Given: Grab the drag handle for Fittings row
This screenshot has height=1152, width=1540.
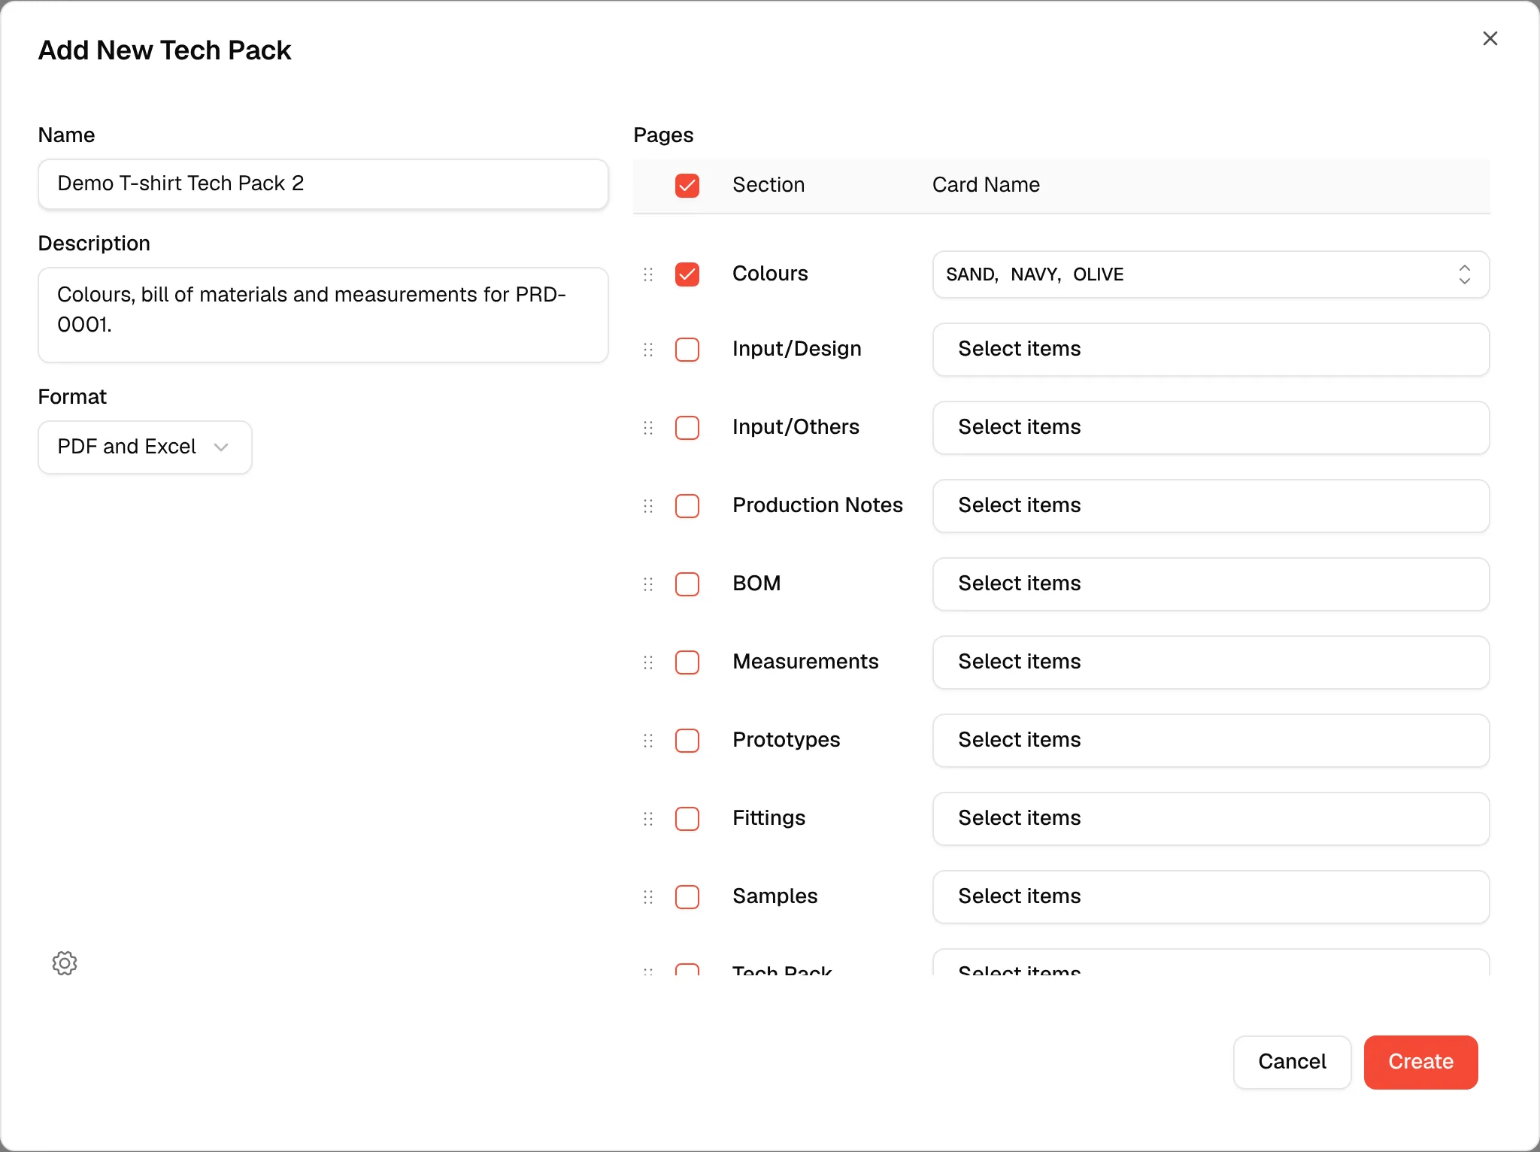Looking at the screenshot, I should (x=648, y=819).
